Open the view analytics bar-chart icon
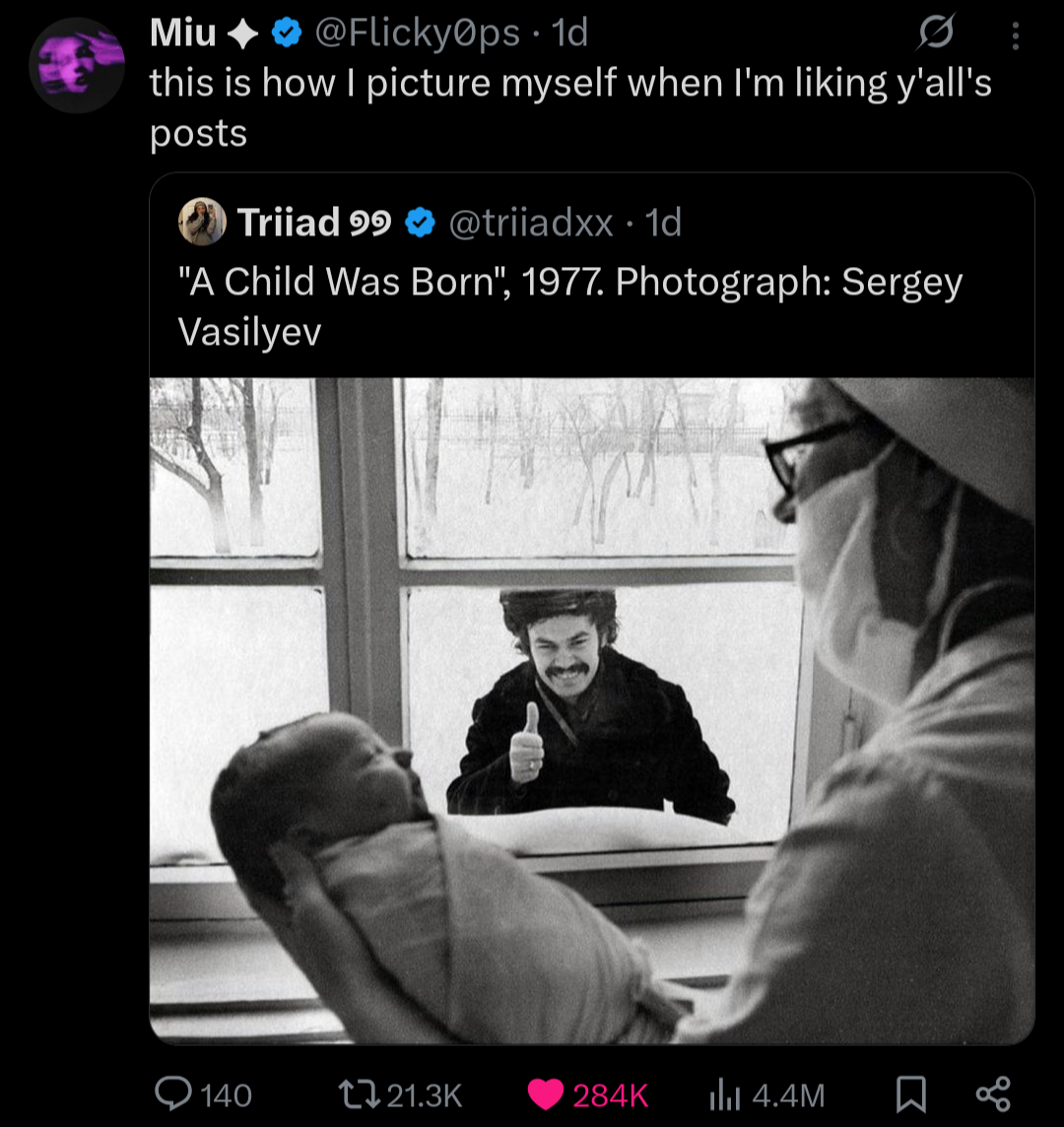The width and height of the screenshot is (1064, 1127). 726,1094
